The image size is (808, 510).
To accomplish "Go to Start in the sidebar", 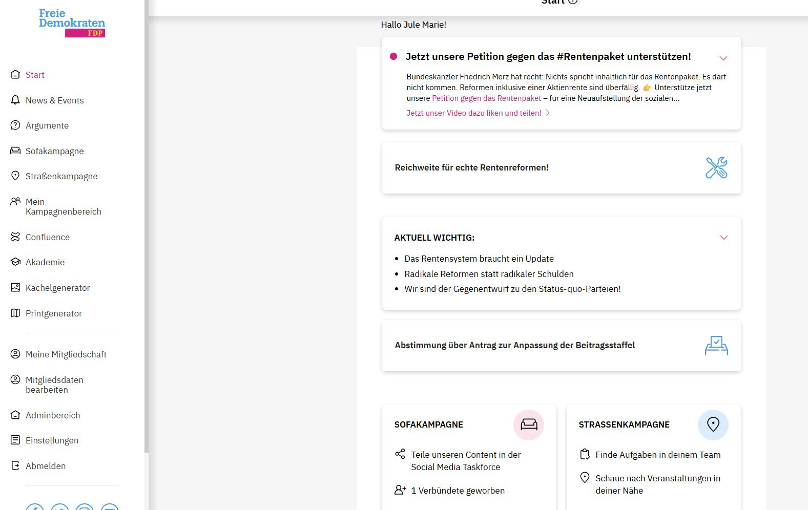I will tap(35, 75).
